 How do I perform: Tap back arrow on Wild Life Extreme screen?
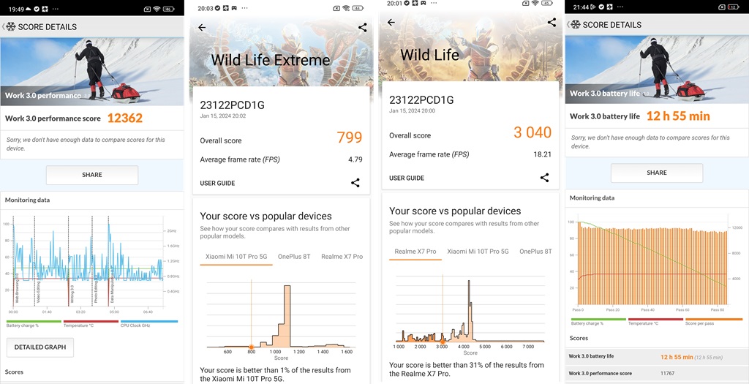[x=202, y=28]
